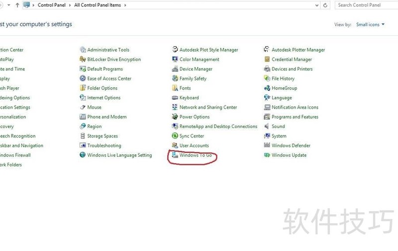Click the Phone and Modem icon
398x251 pixels.
point(83,117)
